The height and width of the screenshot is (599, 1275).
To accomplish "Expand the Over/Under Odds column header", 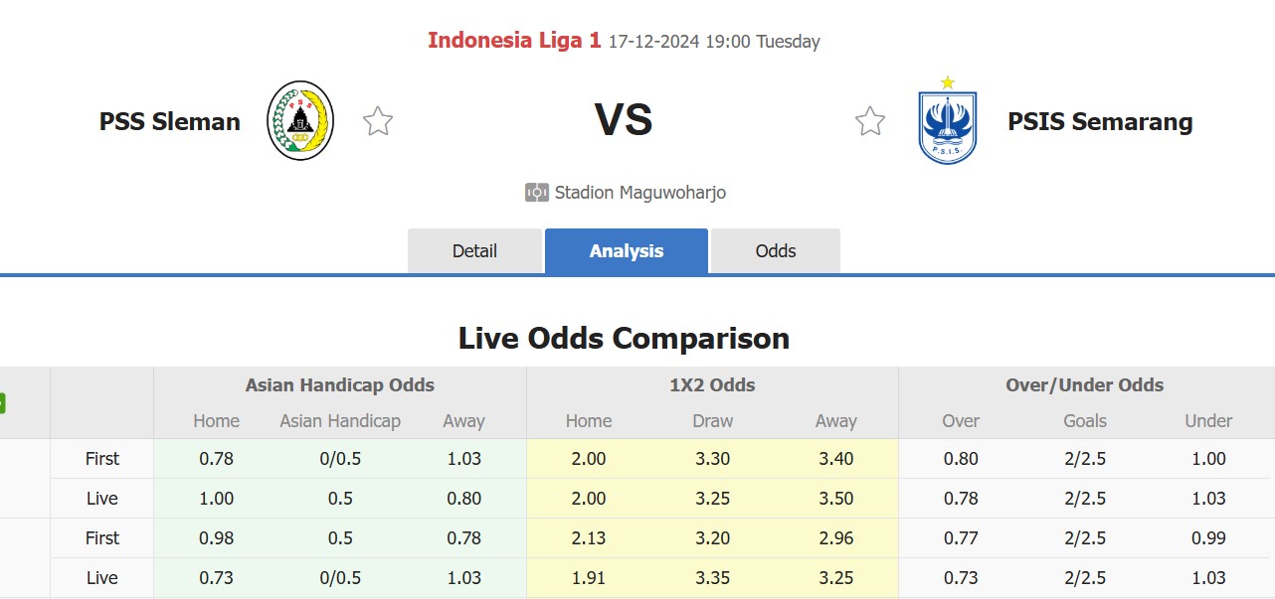I will [1083, 384].
